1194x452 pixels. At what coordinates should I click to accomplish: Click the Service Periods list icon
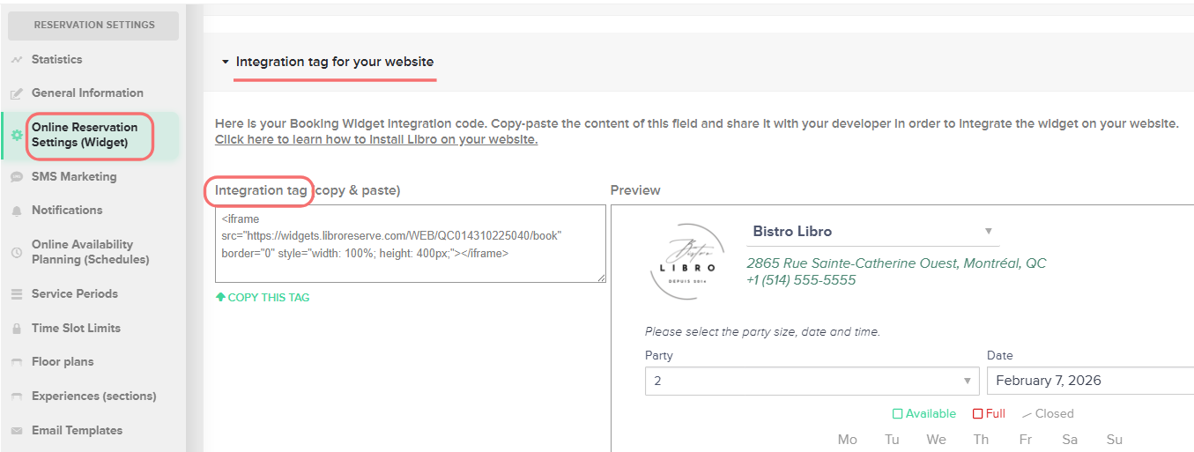pos(16,294)
